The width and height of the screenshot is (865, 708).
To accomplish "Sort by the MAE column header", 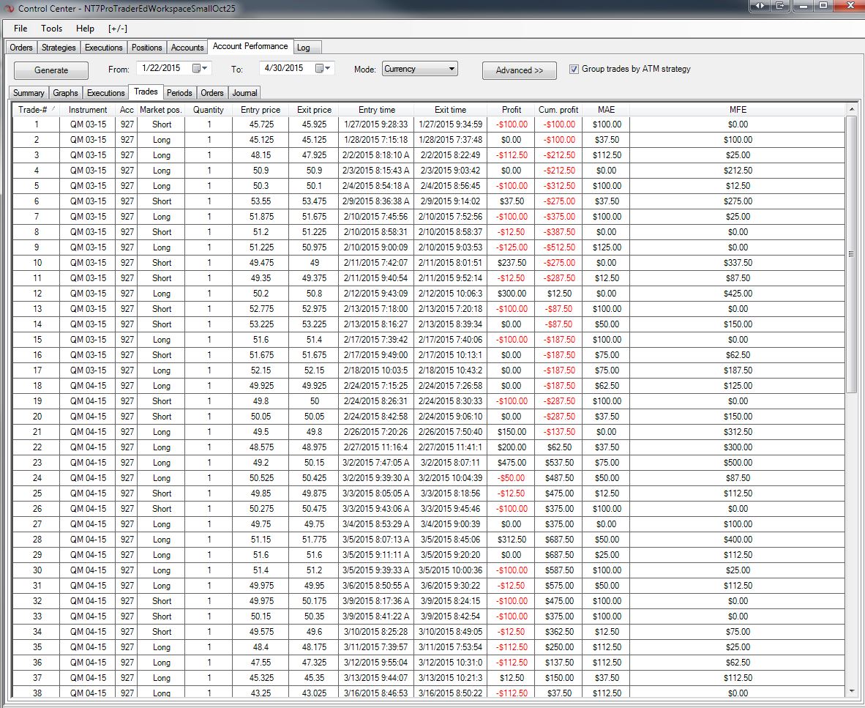I will point(606,110).
